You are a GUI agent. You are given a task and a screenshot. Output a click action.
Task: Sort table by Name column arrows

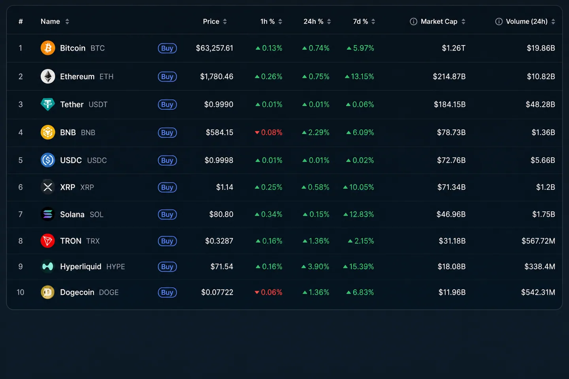[x=67, y=22]
